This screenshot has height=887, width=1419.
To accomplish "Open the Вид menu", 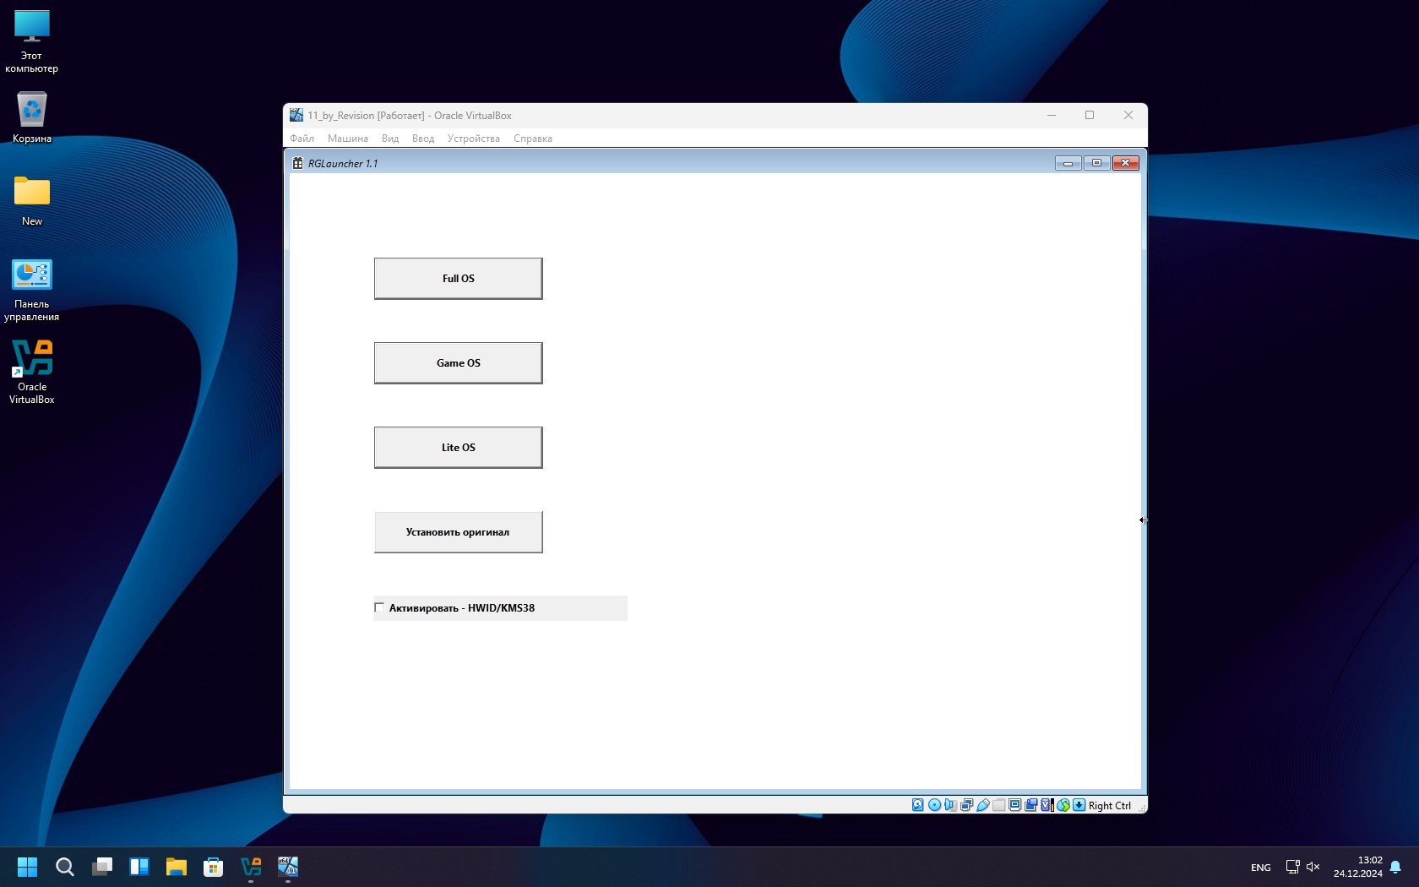I will tap(390, 139).
